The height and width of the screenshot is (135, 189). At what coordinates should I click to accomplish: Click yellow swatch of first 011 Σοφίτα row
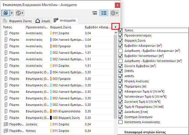(51, 33)
